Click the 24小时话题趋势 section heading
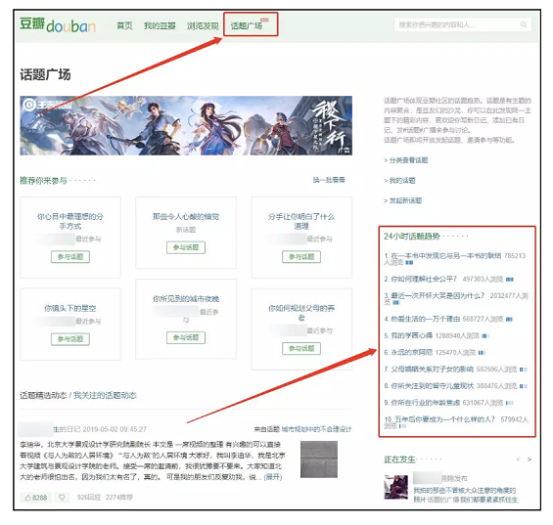The height and width of the screenshot is (525, 553). click(412, 236)
